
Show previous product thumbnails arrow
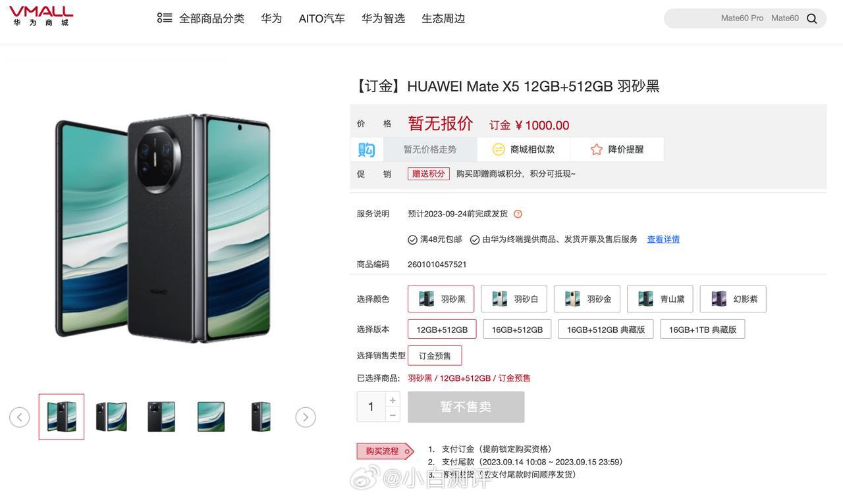click(20, 417)
